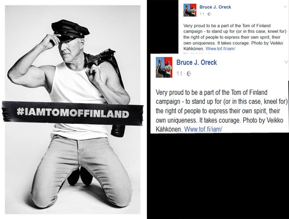Screen dimensions: 289x219
Task: Click the globe privacy icon in the enlarged post
Action: pos(189,74)
